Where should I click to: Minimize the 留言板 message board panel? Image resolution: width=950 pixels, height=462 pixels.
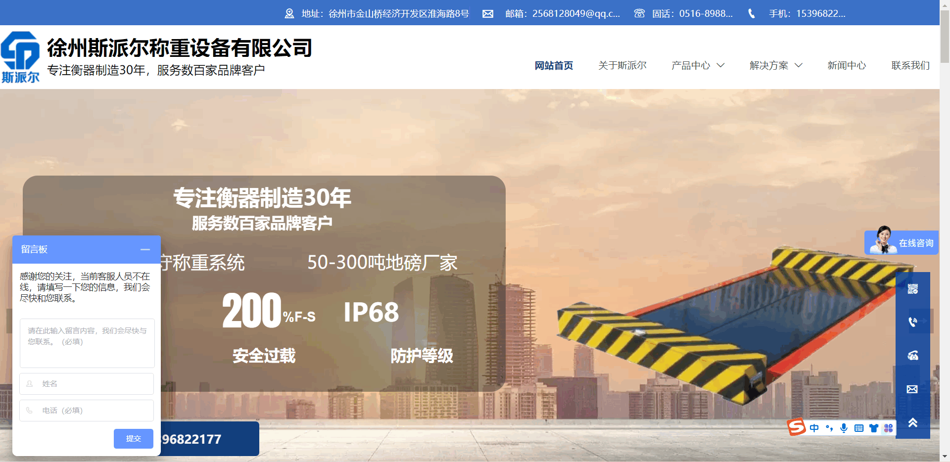click(145, 250)
